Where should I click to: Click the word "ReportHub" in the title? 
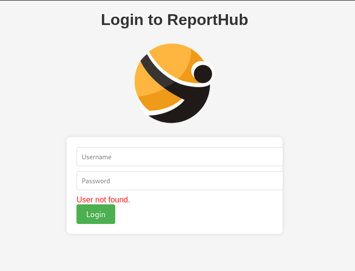pyautogui.click(x=207, y=20)
